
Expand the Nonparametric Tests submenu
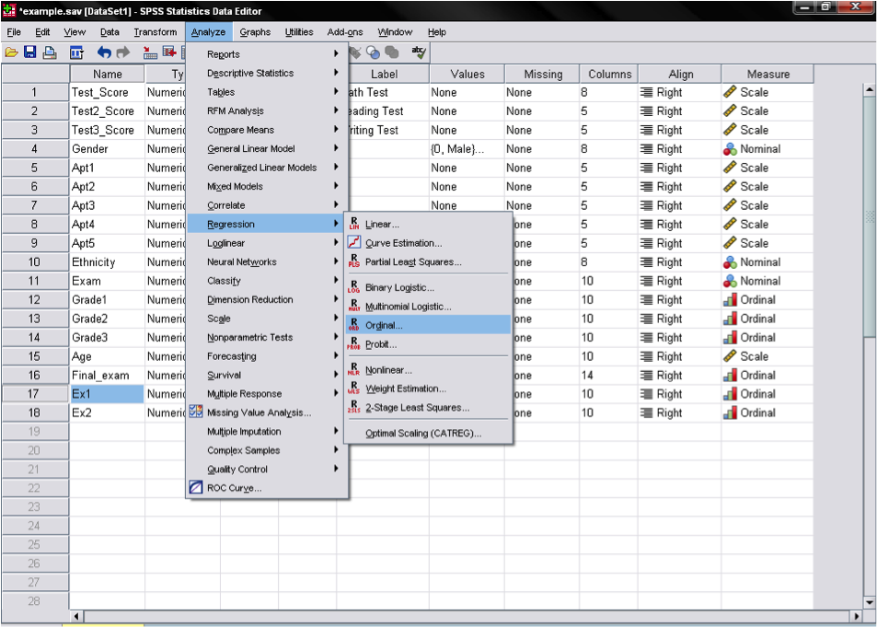(249, 337)
